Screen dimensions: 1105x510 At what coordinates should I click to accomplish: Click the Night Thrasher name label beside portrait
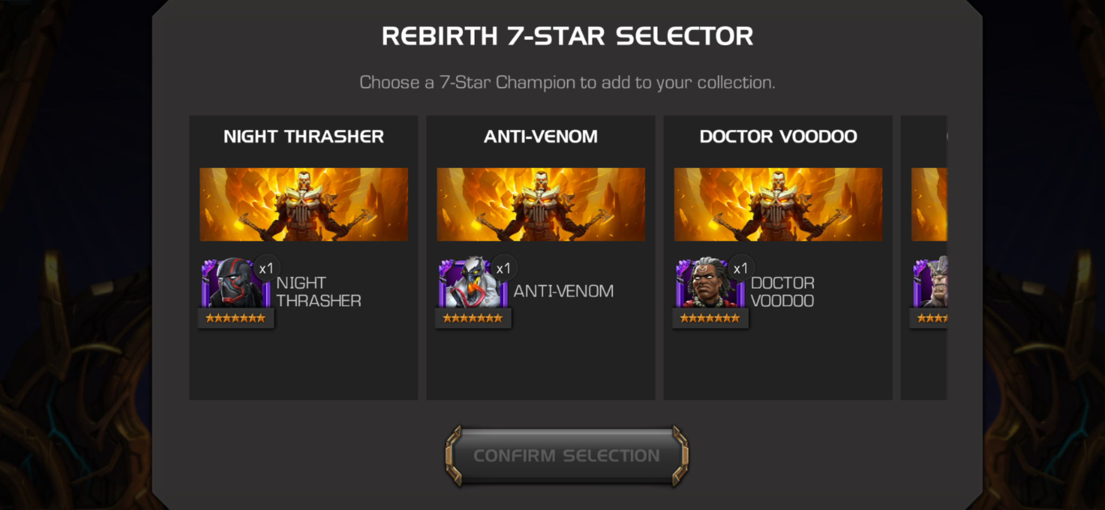click(x=318, y=292)
